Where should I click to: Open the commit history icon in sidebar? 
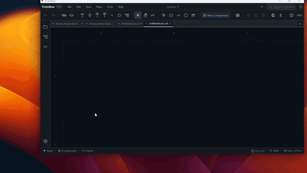[45, 47]
